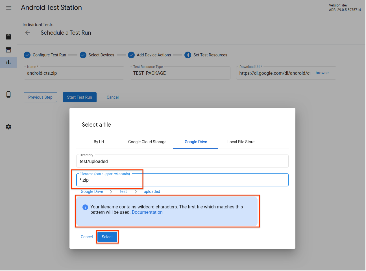This screenshot has height=271, width=366.
Task: Click browse next to Download Url
Action: coord(322,73)
